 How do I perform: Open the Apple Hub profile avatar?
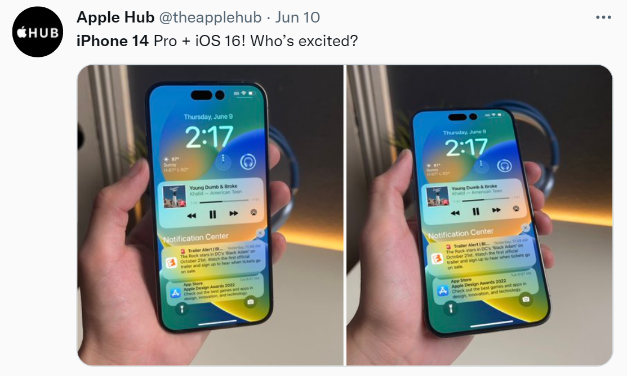[38, 32]
